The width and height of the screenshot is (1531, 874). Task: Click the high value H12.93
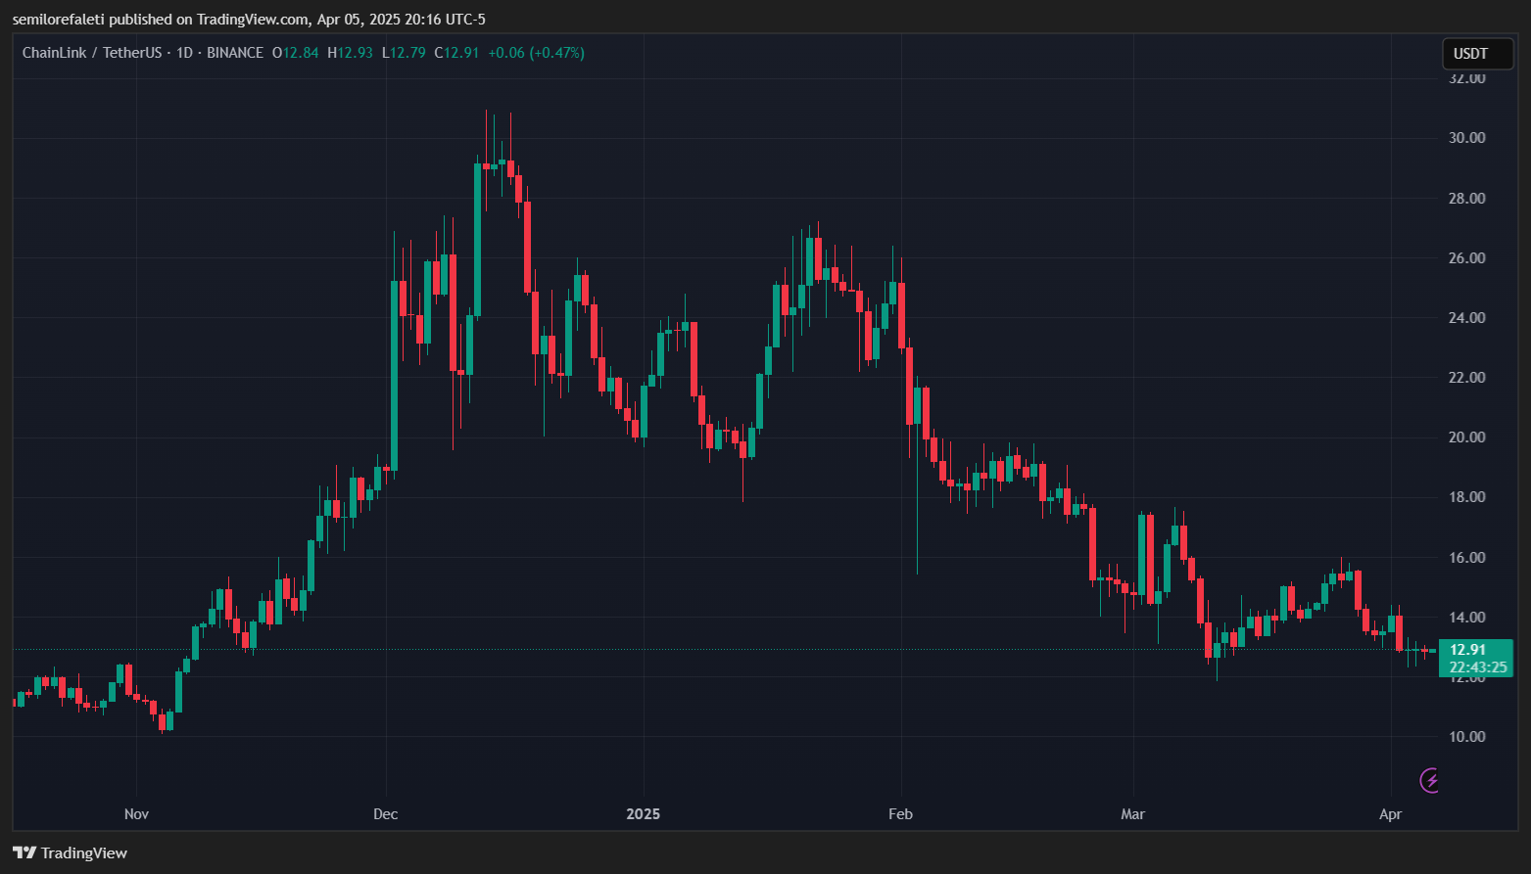[x=350, y=53]
